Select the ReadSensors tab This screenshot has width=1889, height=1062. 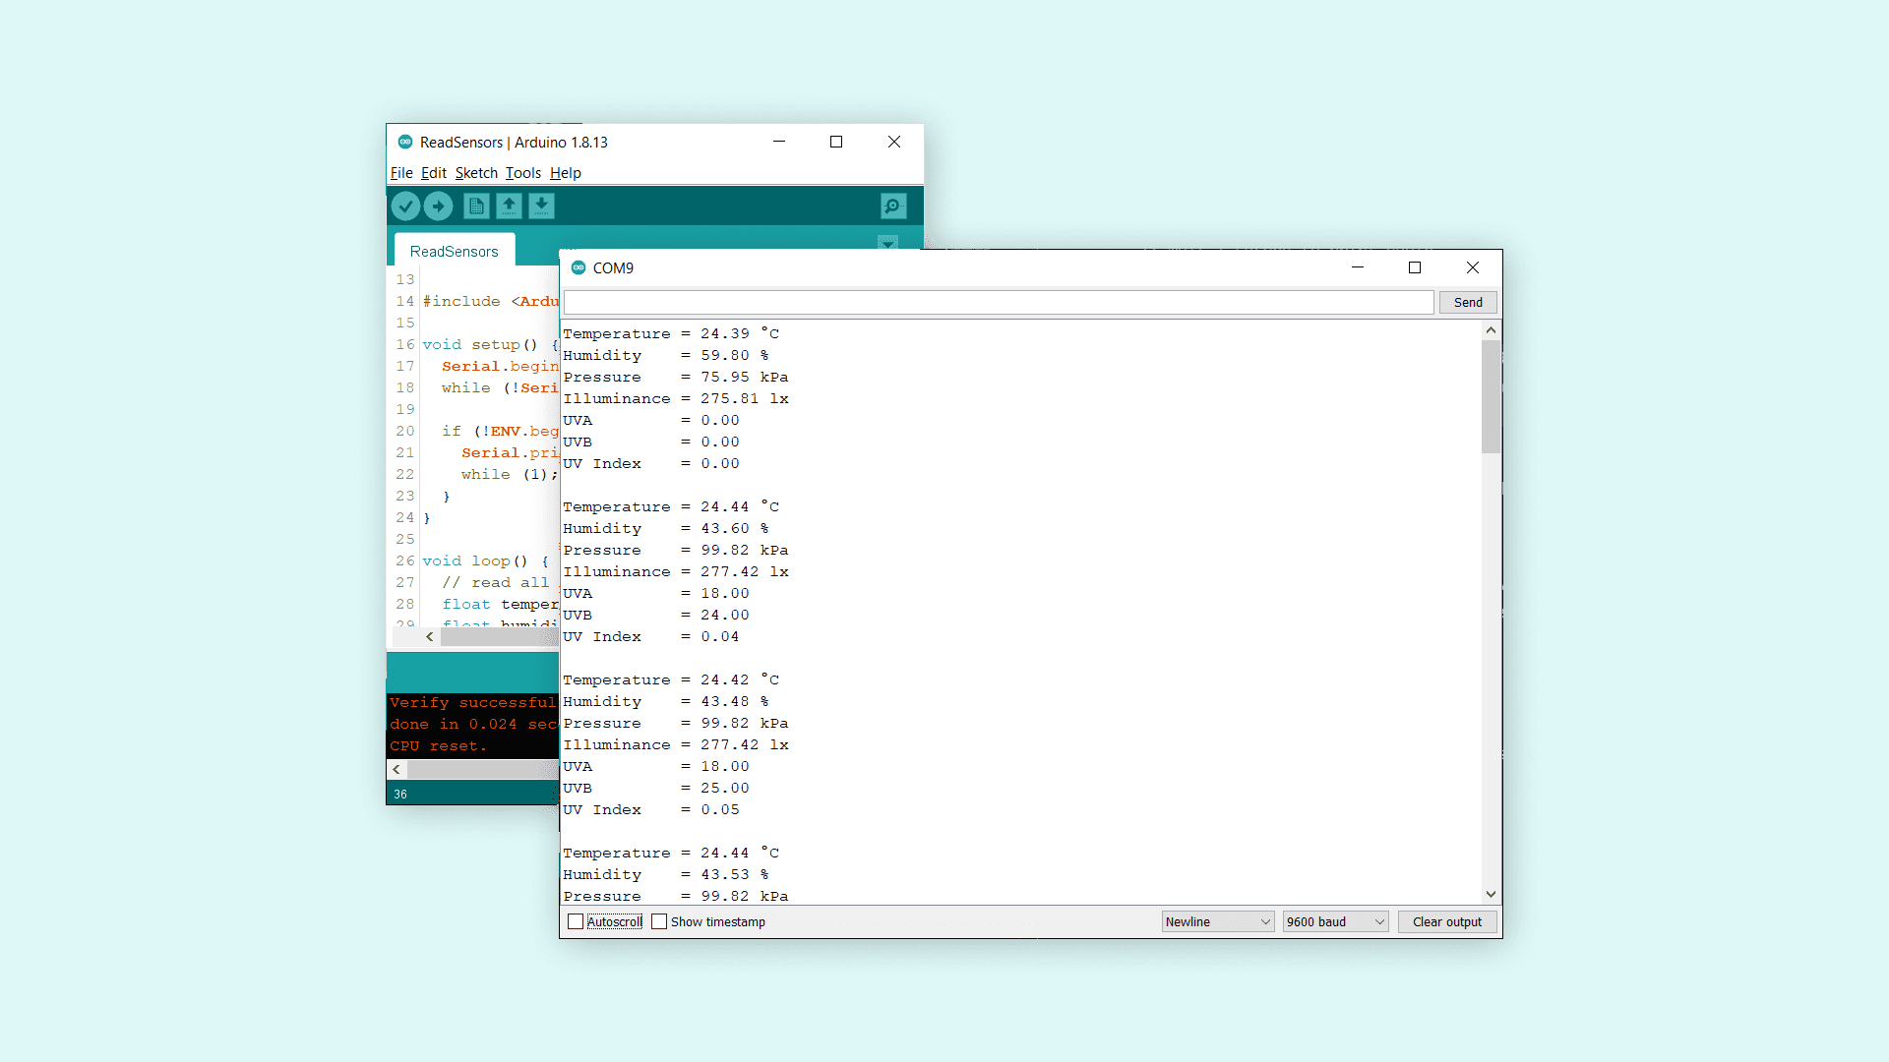click(454, 252)
